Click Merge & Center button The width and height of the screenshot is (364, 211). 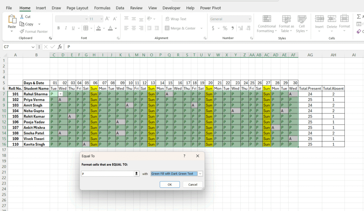(180, 28)
